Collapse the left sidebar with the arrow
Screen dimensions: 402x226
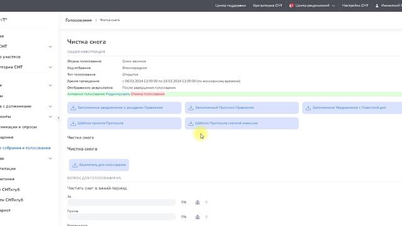[x=58, y=118]
